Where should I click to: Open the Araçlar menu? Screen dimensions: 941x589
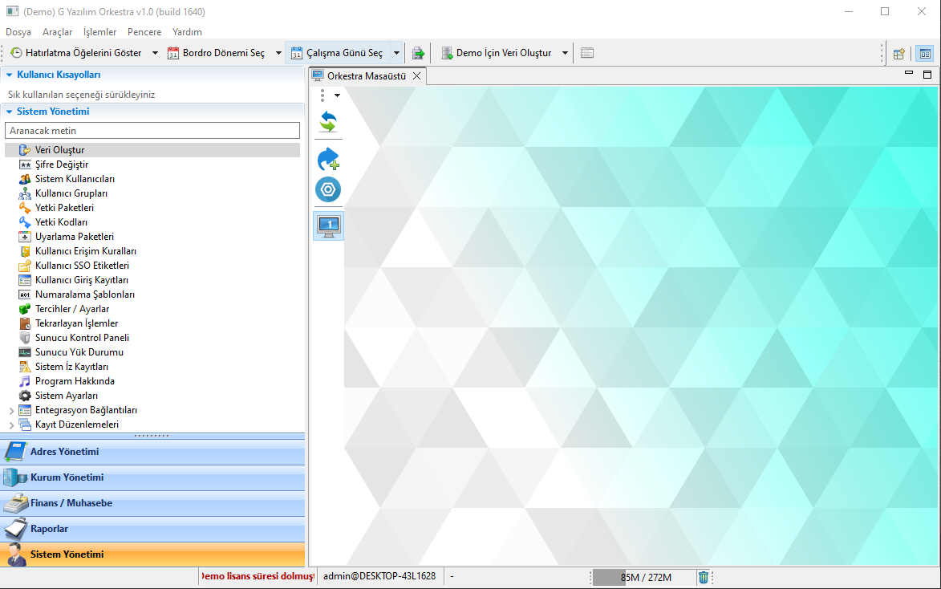[x=57, y=32]
